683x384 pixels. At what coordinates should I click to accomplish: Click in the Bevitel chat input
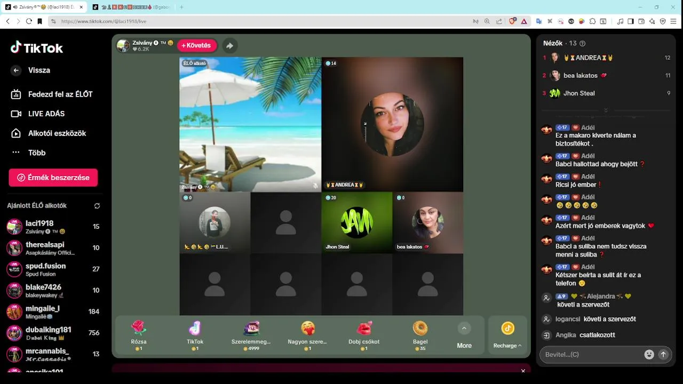point(592,355)
